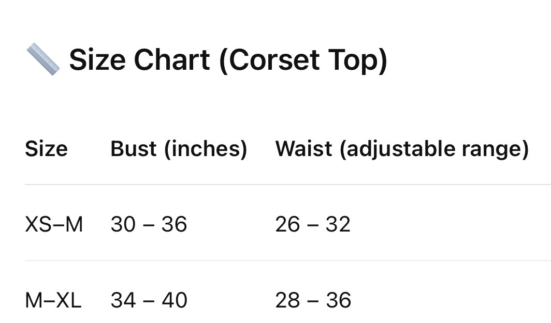Click the word 'Waist' in the header row

point(303,149)
